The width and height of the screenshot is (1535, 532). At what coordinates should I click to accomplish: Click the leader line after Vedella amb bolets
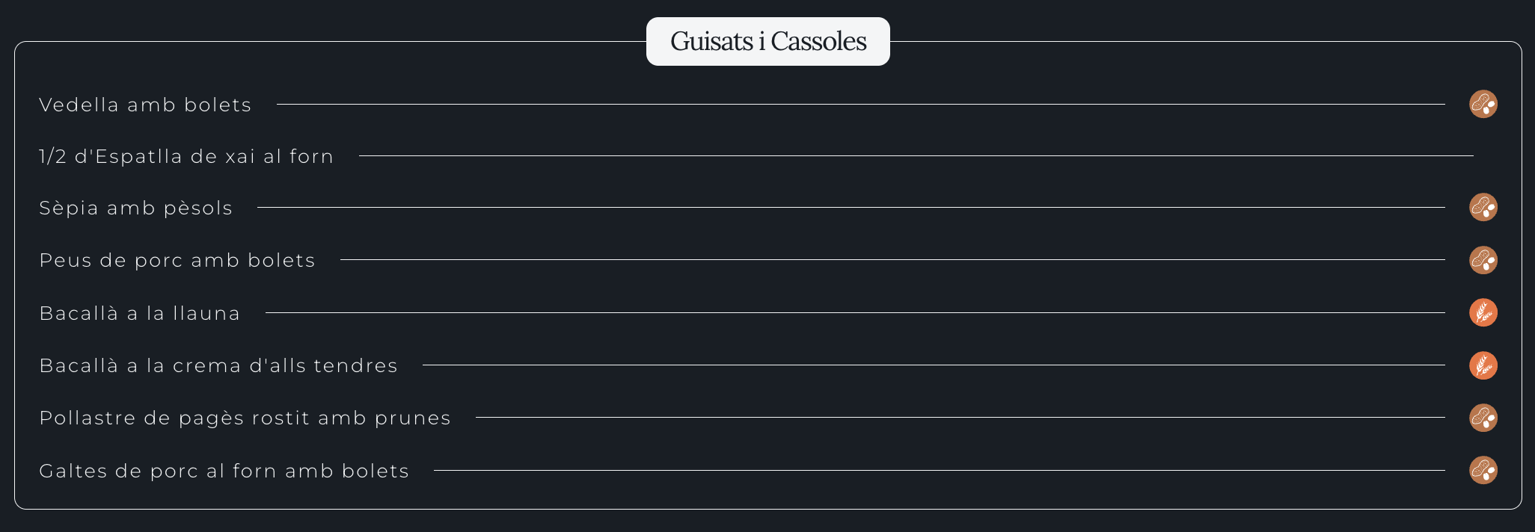click(860, 105)
